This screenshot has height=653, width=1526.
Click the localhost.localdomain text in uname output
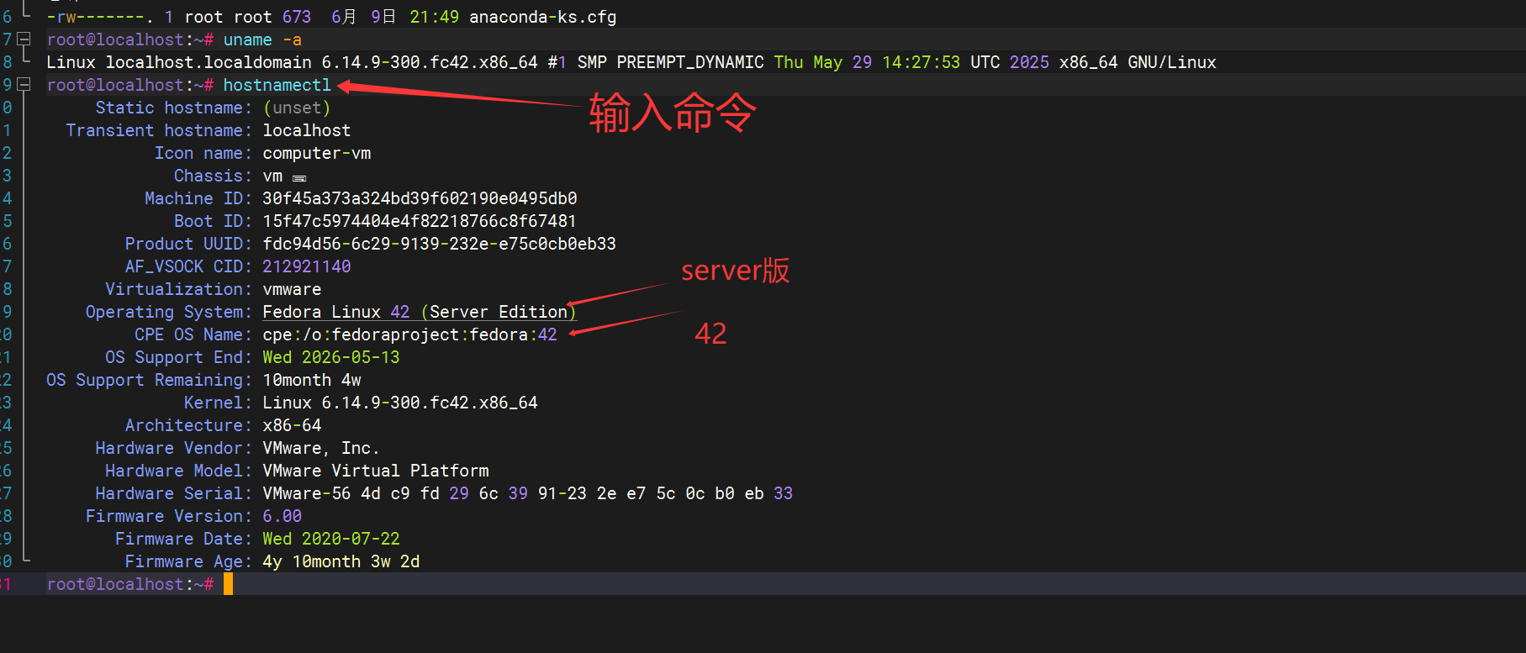209,62
